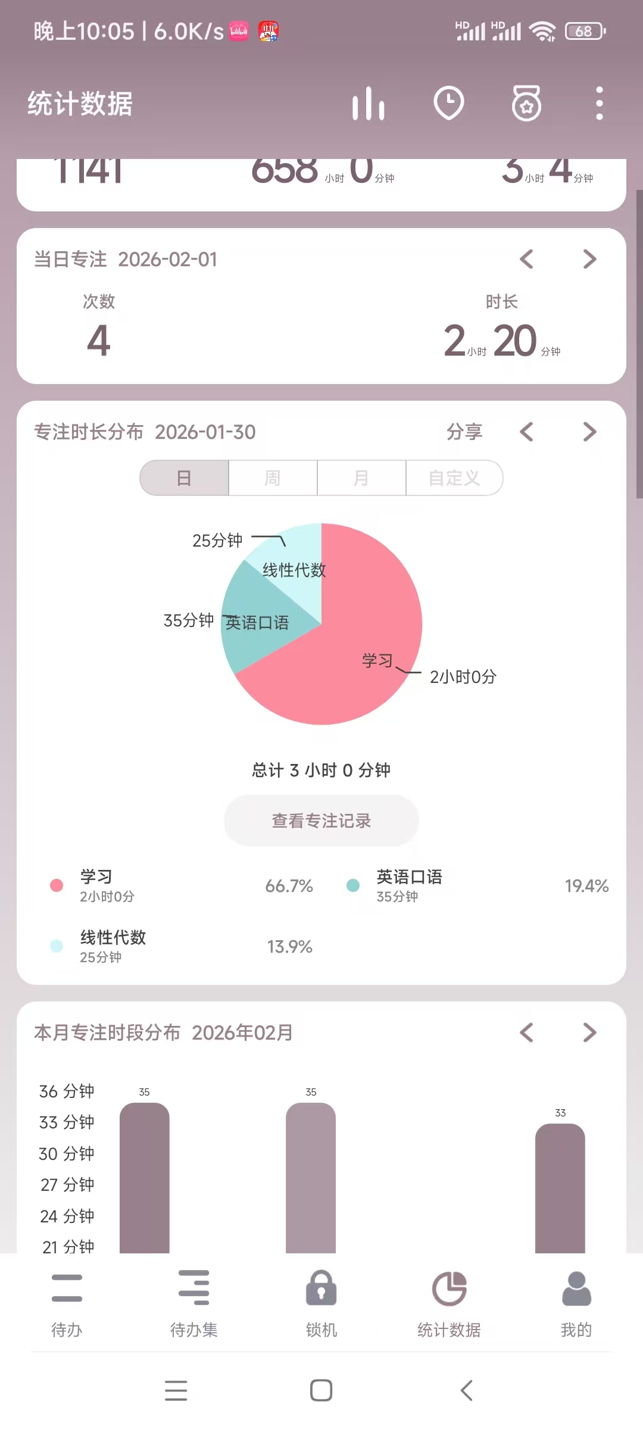
Task: Go to previous day in 当日专注
Action: (x=526, y=259)
